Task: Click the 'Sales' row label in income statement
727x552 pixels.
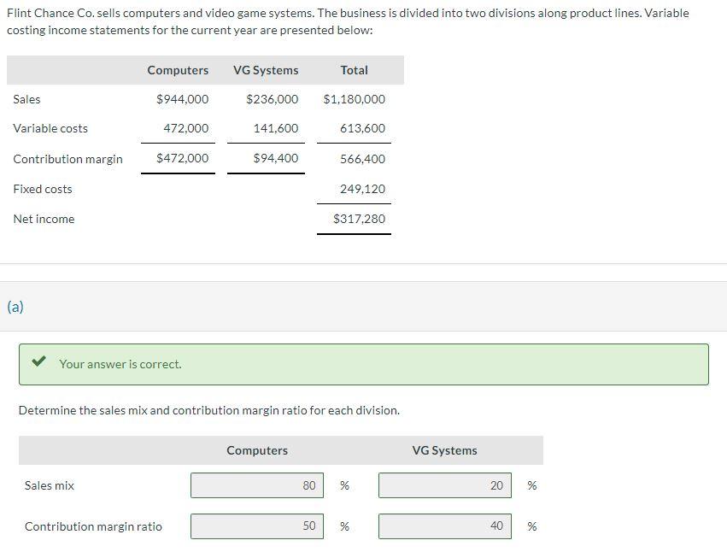Action: (x=26, y=99)
